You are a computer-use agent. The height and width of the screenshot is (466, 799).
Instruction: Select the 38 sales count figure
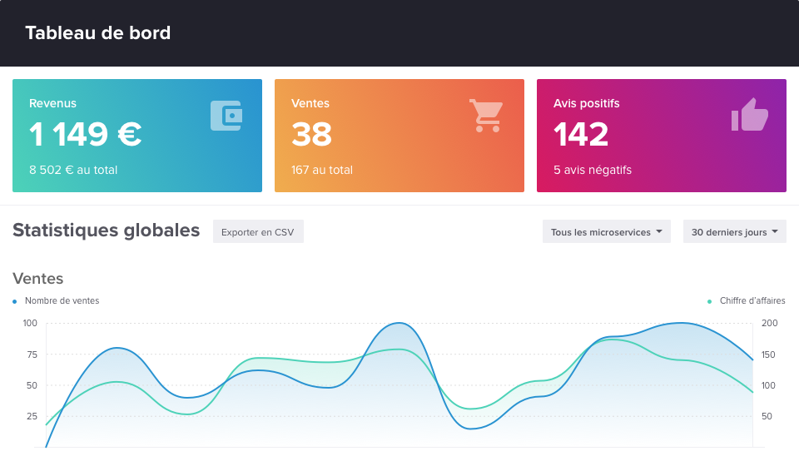(311, 135)
